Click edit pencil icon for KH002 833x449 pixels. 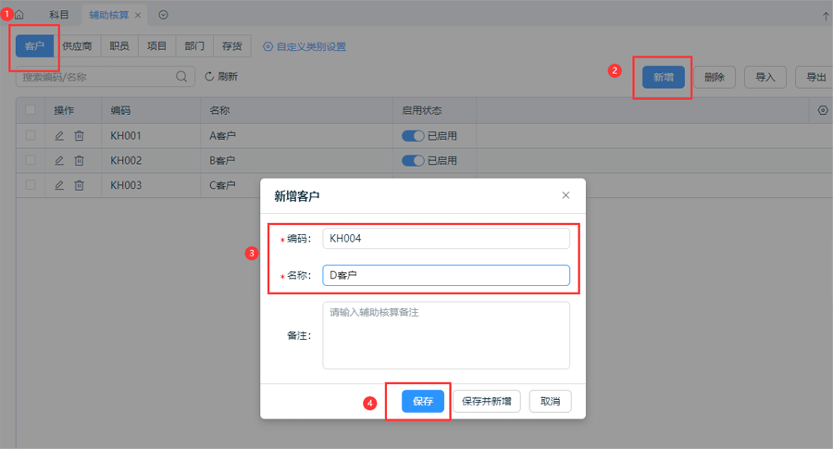[x=59, y=160]
